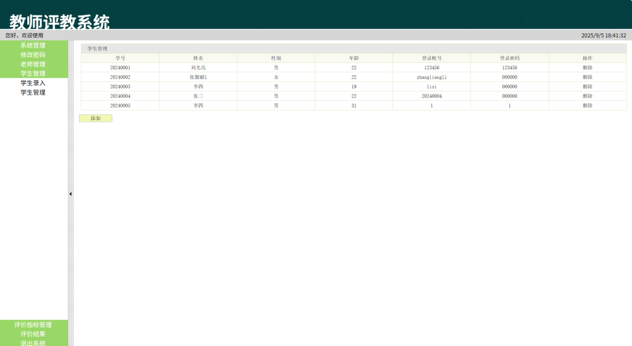The width and height of the screenshot is (632, 346).
Task: Expand the green 学生管理 sidebar header
Action: (33, 74)
